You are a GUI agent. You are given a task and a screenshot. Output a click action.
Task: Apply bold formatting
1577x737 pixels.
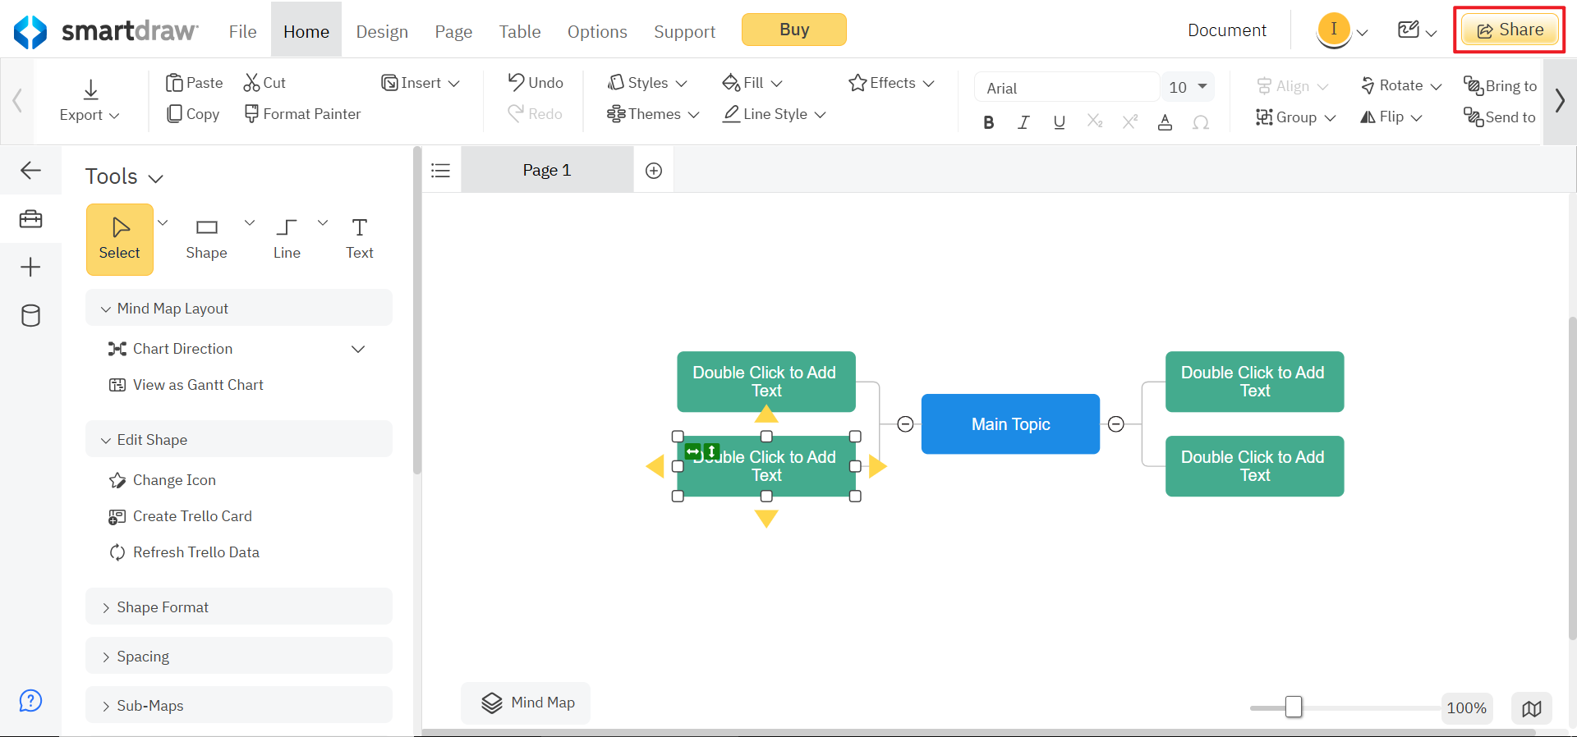(x=989, y=122)
